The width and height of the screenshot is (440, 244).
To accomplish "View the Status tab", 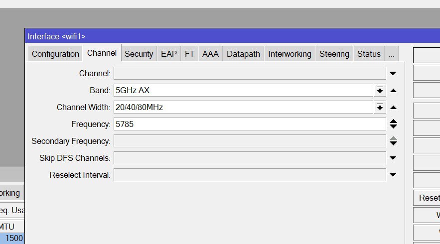I will point(369,54).
